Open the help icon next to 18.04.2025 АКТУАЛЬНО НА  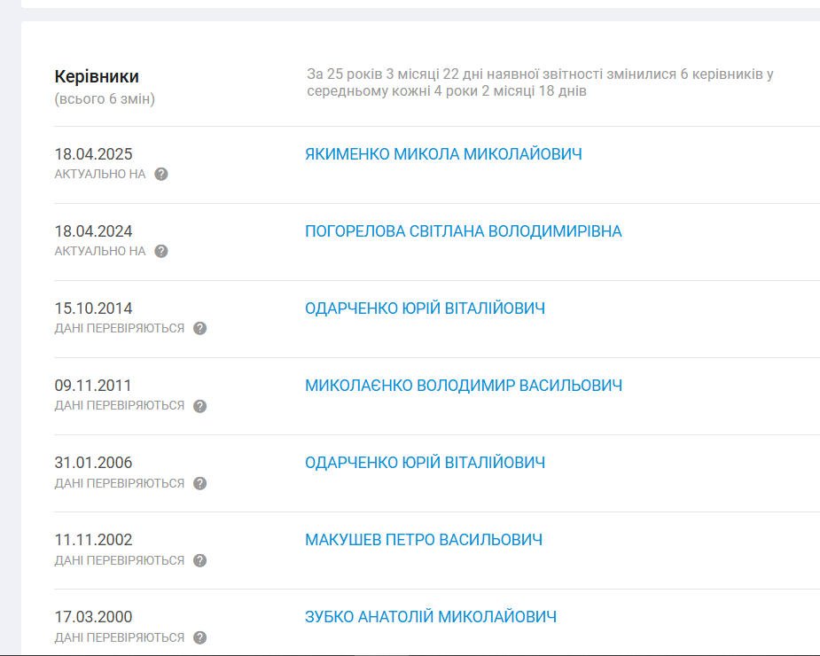pos(161,175)
